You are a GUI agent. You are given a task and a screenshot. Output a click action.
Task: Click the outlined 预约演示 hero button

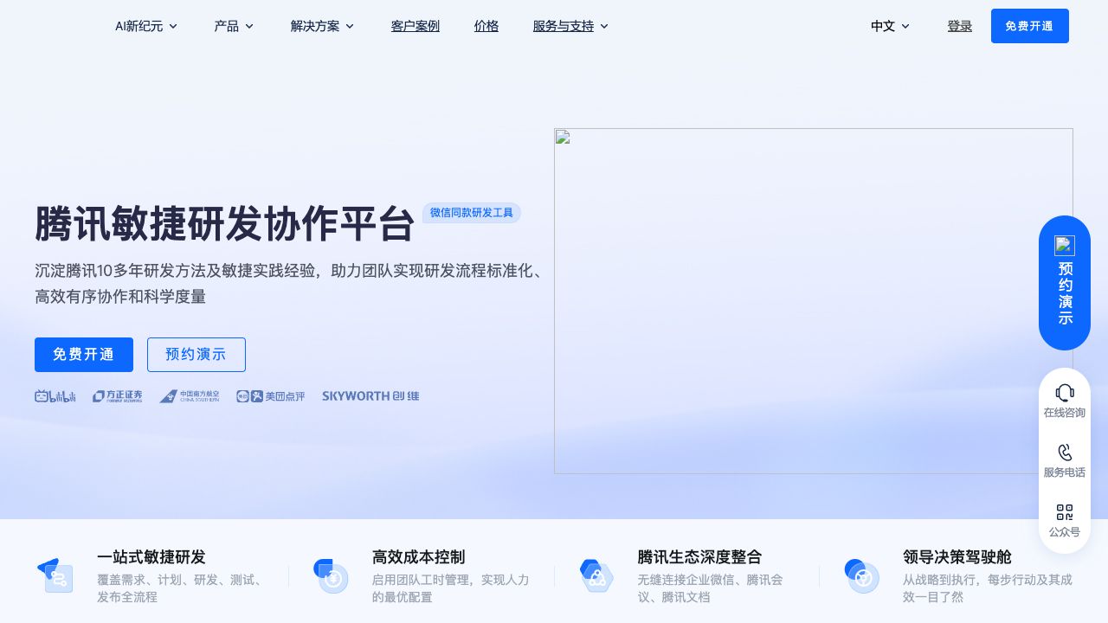pyautogui.click(x=196, y=355)
